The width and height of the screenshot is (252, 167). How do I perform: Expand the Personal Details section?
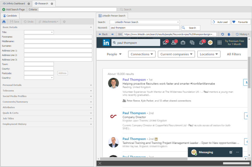(x=47, y=85)
